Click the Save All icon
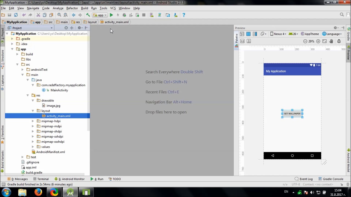 point(9,15)
